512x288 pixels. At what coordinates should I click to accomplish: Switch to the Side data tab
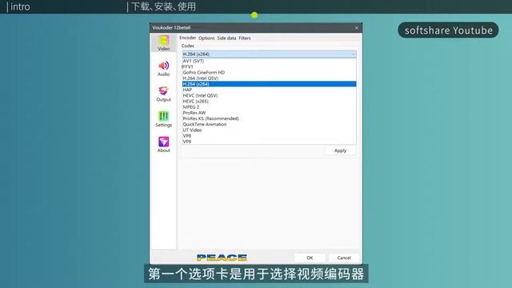[226, 38]
